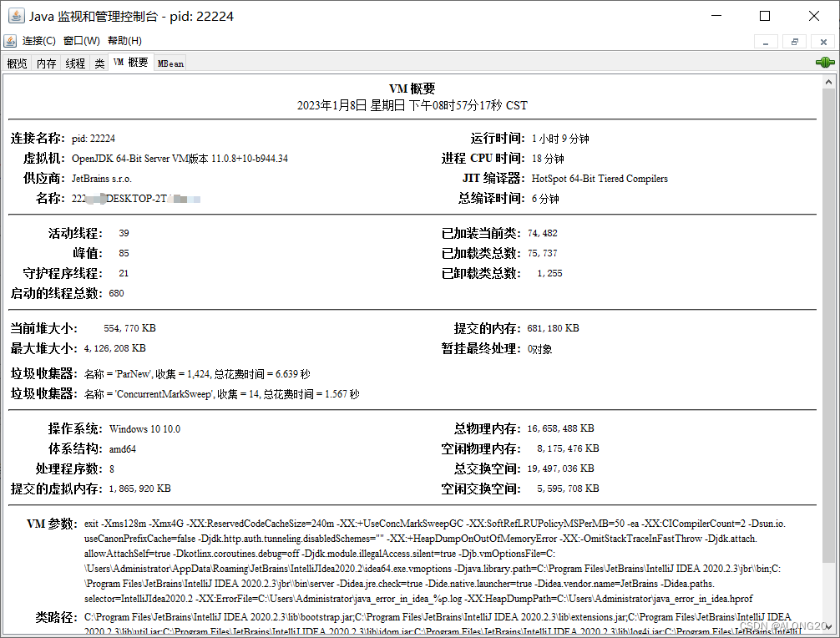Switch to the 类 tab
The image size is (840, 638).
99,63
